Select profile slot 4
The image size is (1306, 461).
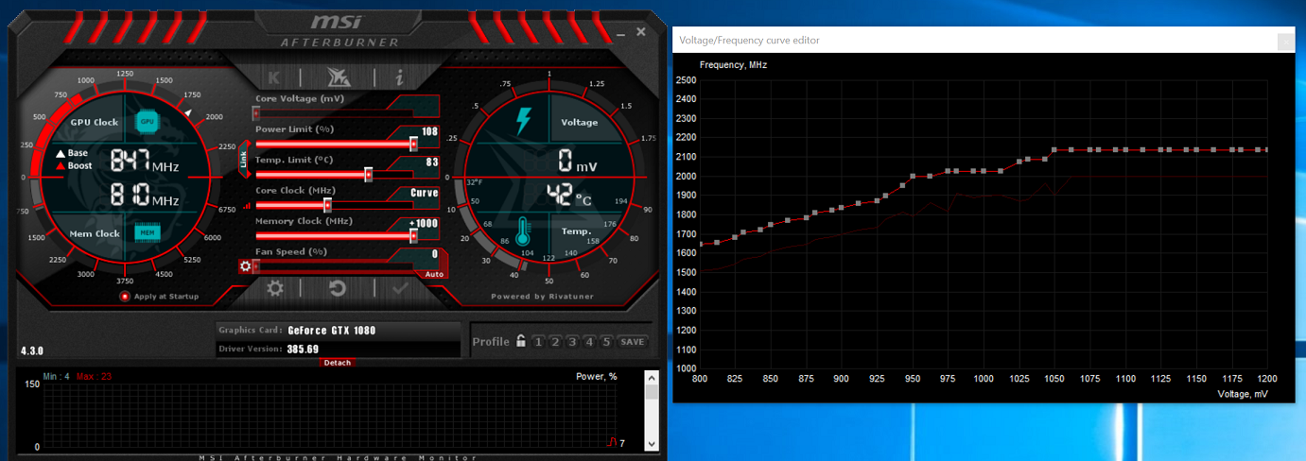click(589, 342)
